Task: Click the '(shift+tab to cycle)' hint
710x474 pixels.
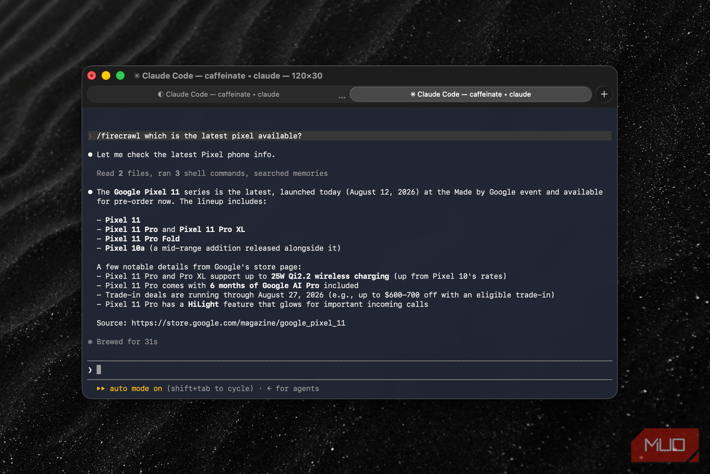Action: (210, 389)
